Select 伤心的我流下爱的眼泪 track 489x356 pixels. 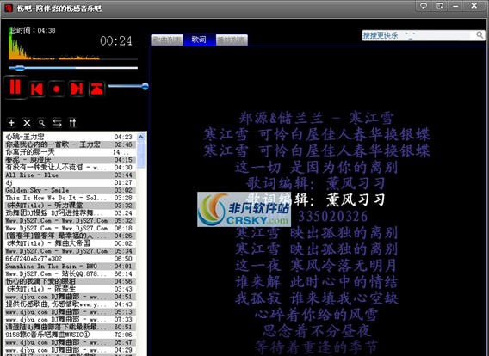(x=70, y=281)
